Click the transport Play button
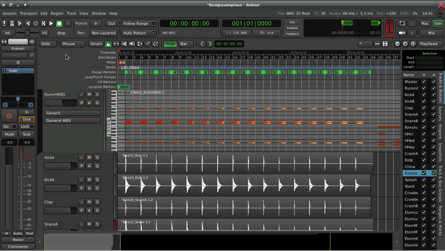The width and height of the screenshot is (445, 251). 51,23
